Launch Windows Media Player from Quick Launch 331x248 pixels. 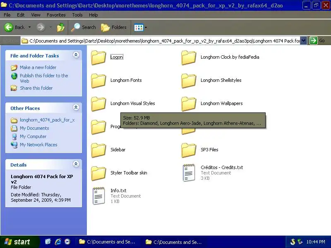pyautogui.click(x=67, y=242)
